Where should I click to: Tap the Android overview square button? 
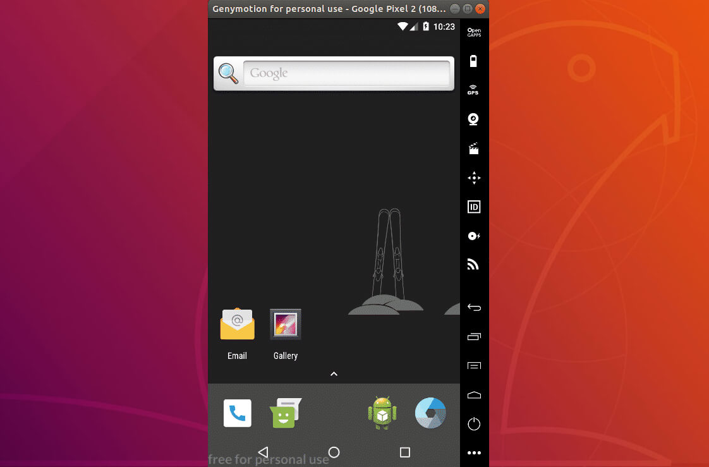pyautogui.click(x=404, y=452)
